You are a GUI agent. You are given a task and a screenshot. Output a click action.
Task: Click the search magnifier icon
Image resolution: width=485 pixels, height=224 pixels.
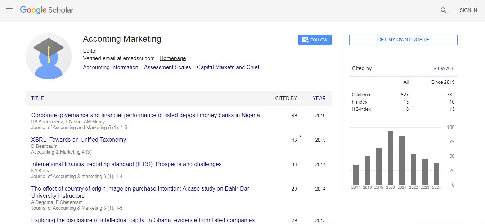(x=444, y=10)
